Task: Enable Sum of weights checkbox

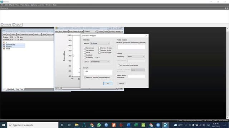Action: 99,53
